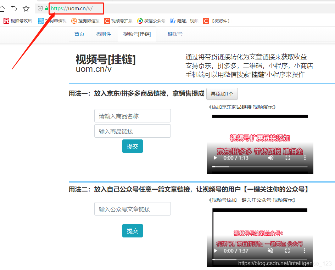Click the undo/restore page icon
This screenshot has width=335, height=270.
(14, 8)
